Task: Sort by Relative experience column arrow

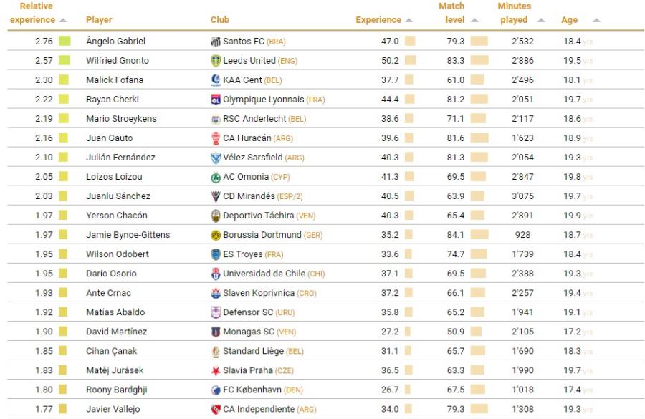Action: (63, 20)
